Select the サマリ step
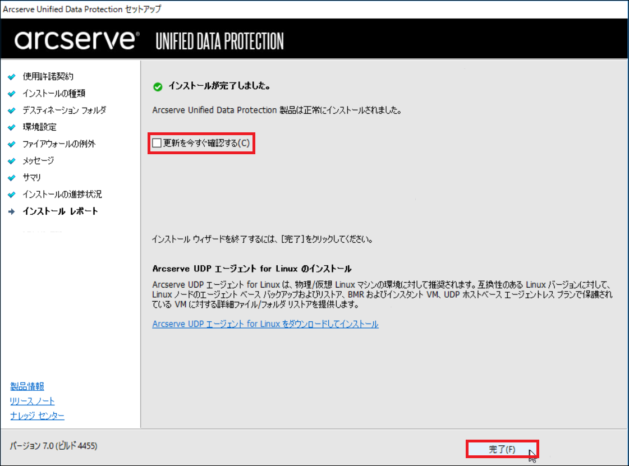The image size is (629, 466). (31, 177)
